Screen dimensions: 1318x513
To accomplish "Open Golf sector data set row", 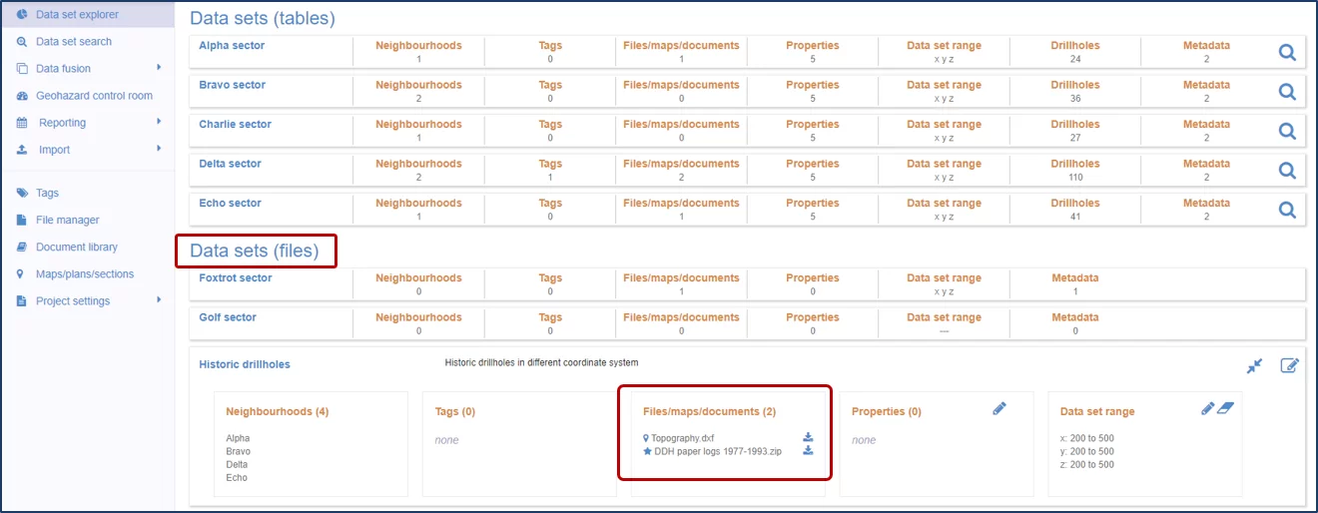I will pyautogui.click(x=228, y=317).
